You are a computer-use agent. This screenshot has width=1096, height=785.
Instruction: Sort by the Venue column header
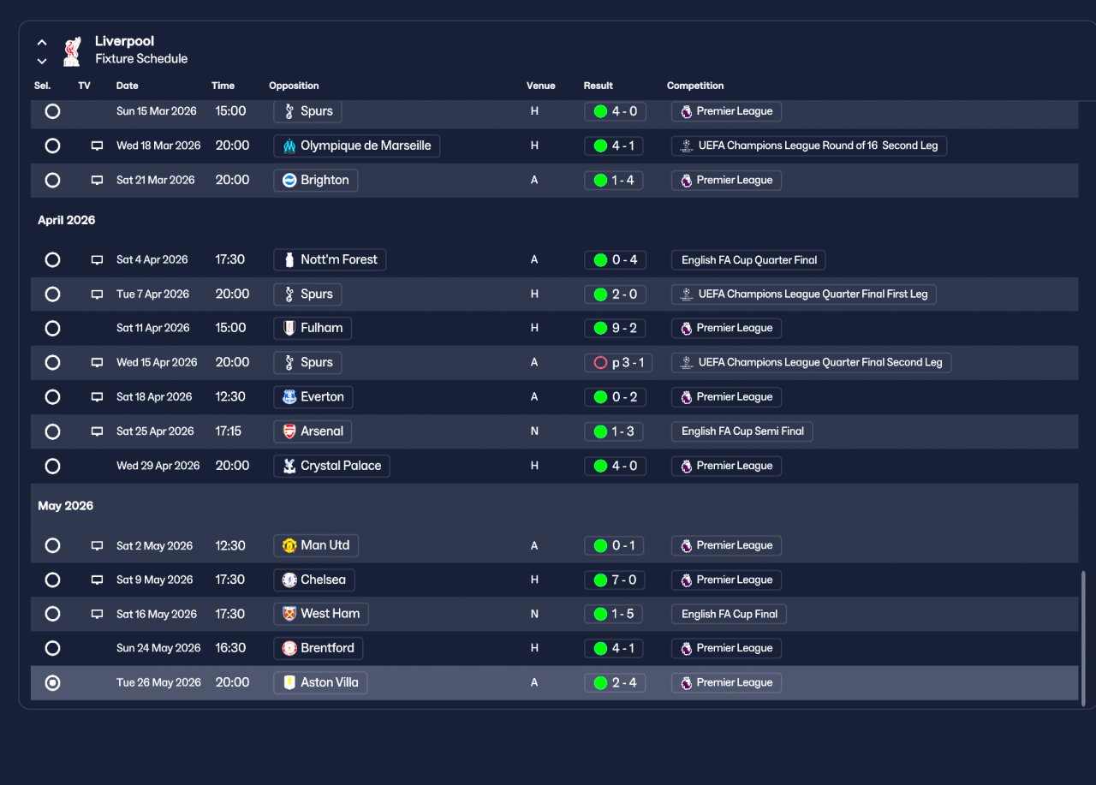tap(541, 86)
